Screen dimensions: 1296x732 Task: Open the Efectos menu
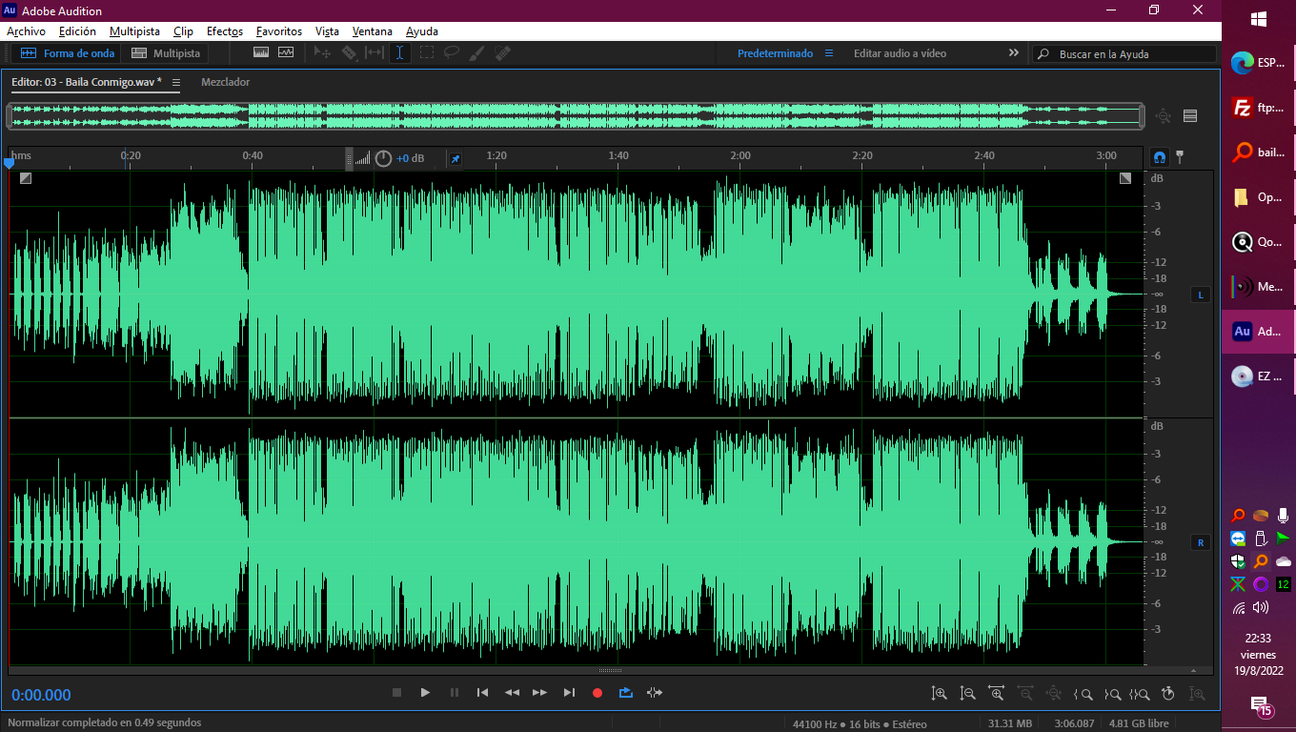(225, 31)
